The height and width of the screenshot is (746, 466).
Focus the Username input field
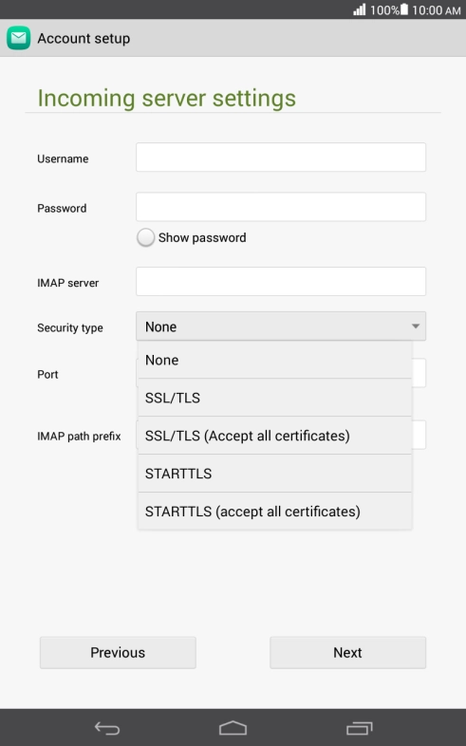[281, 158]
